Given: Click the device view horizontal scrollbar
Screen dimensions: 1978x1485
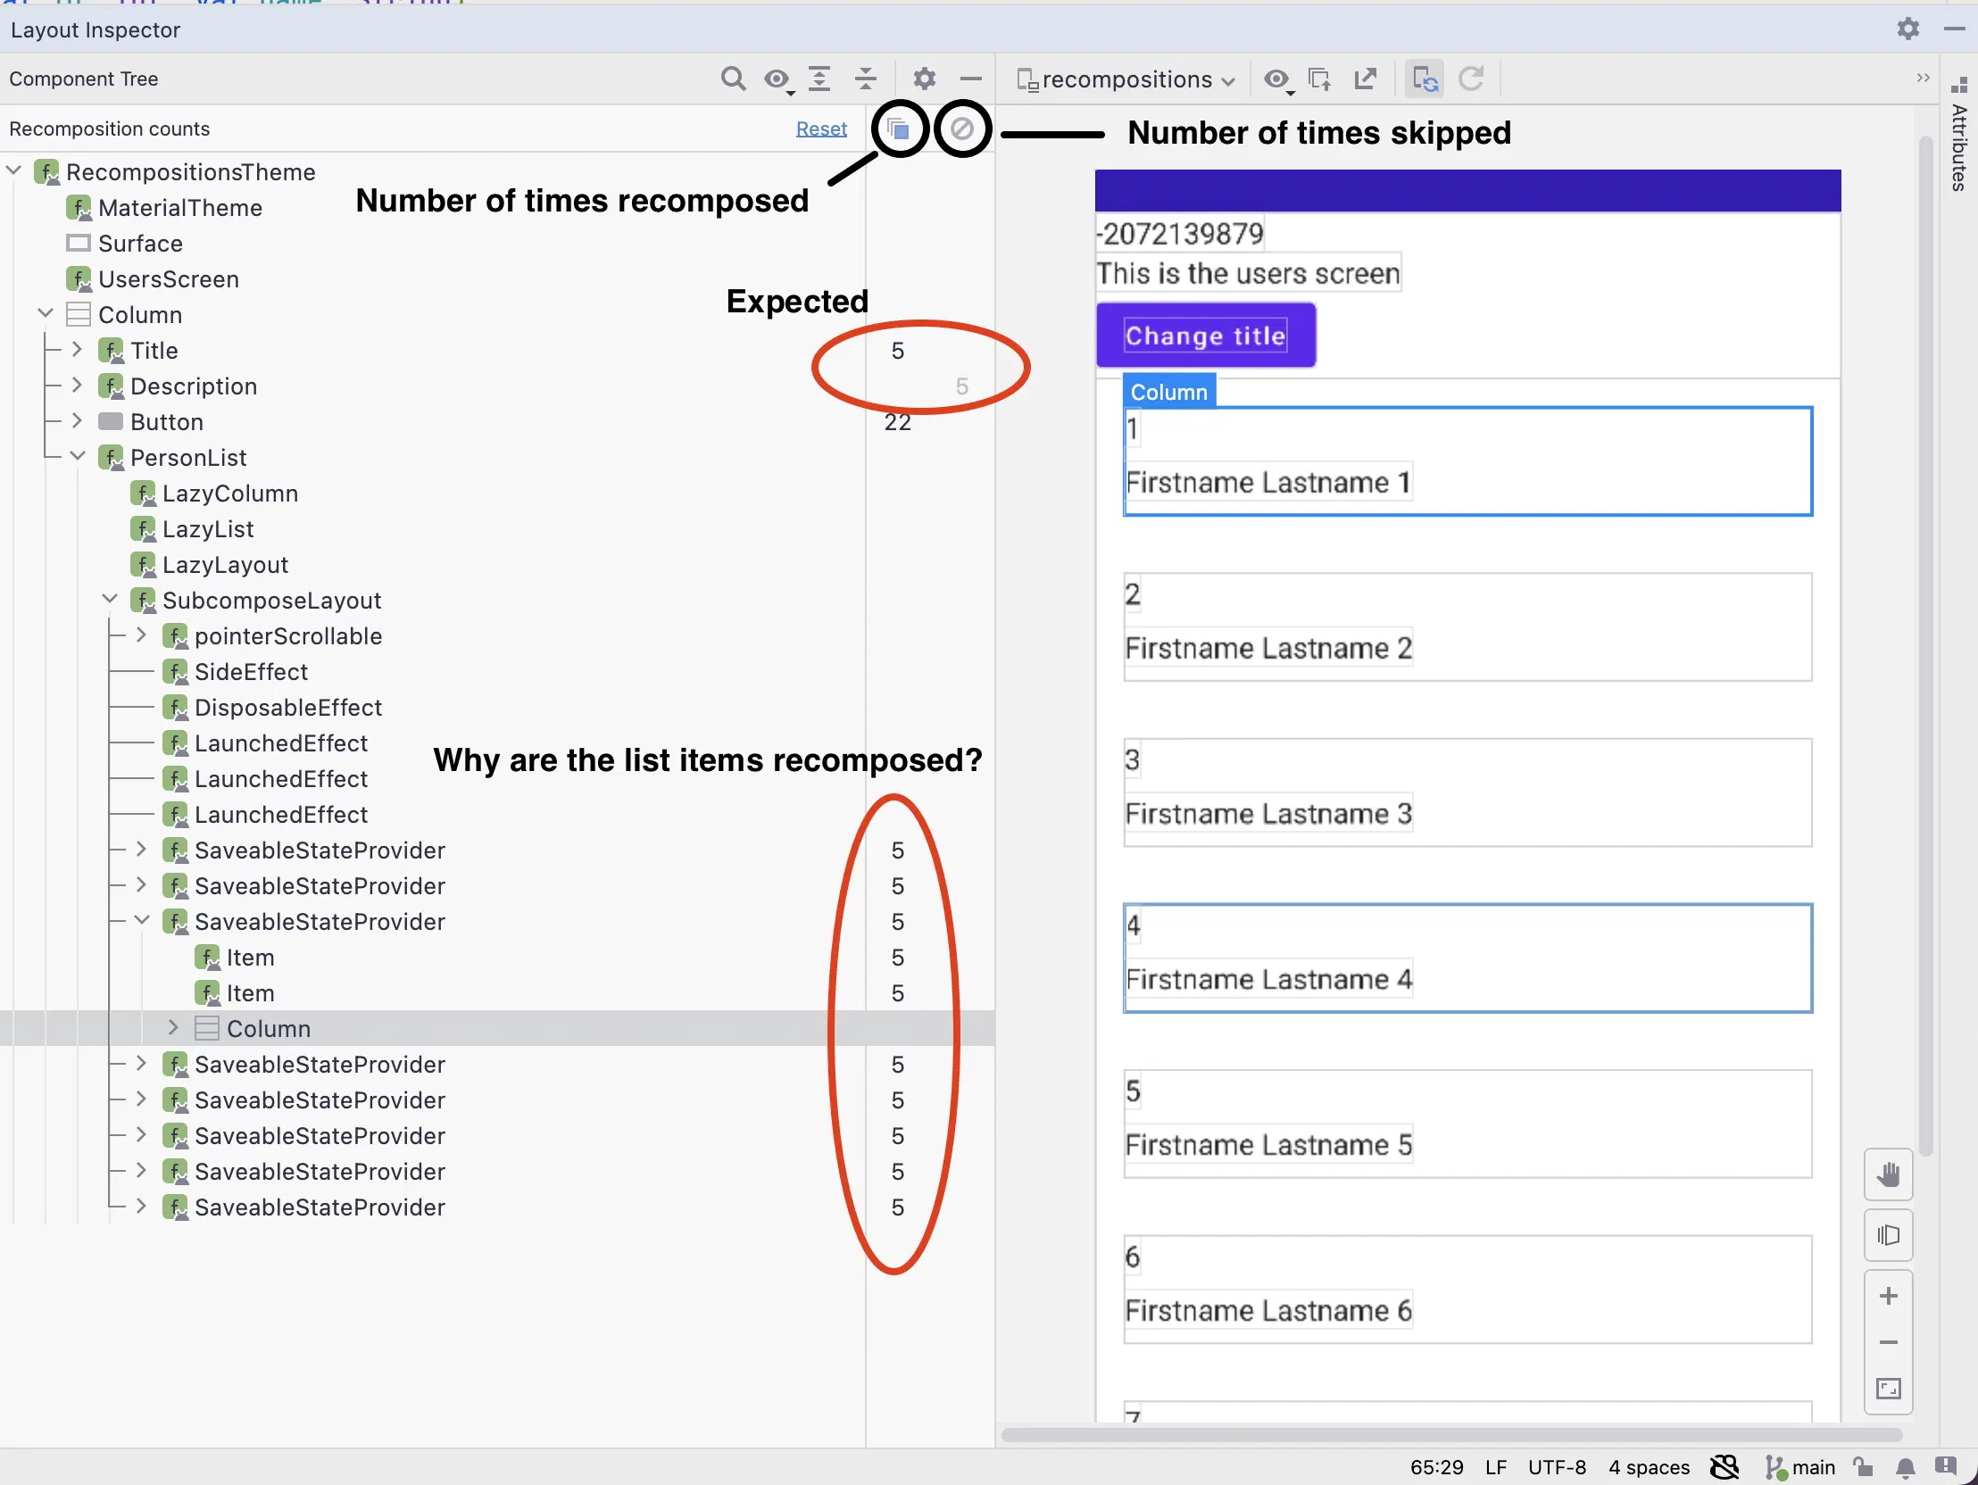Looking at the screenshot, I should [1450, 1435].
